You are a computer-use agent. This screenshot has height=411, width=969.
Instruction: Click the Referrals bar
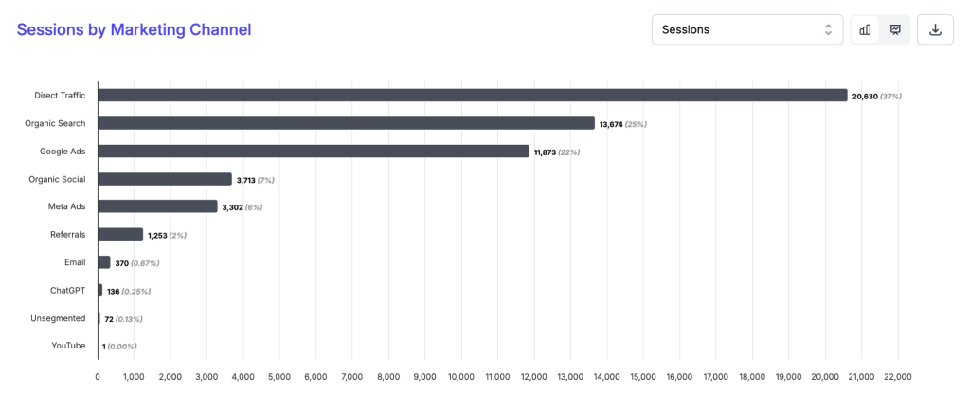tap(120, 234)
